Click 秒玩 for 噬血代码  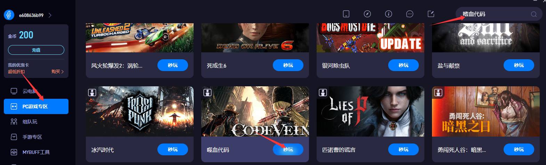288,149
